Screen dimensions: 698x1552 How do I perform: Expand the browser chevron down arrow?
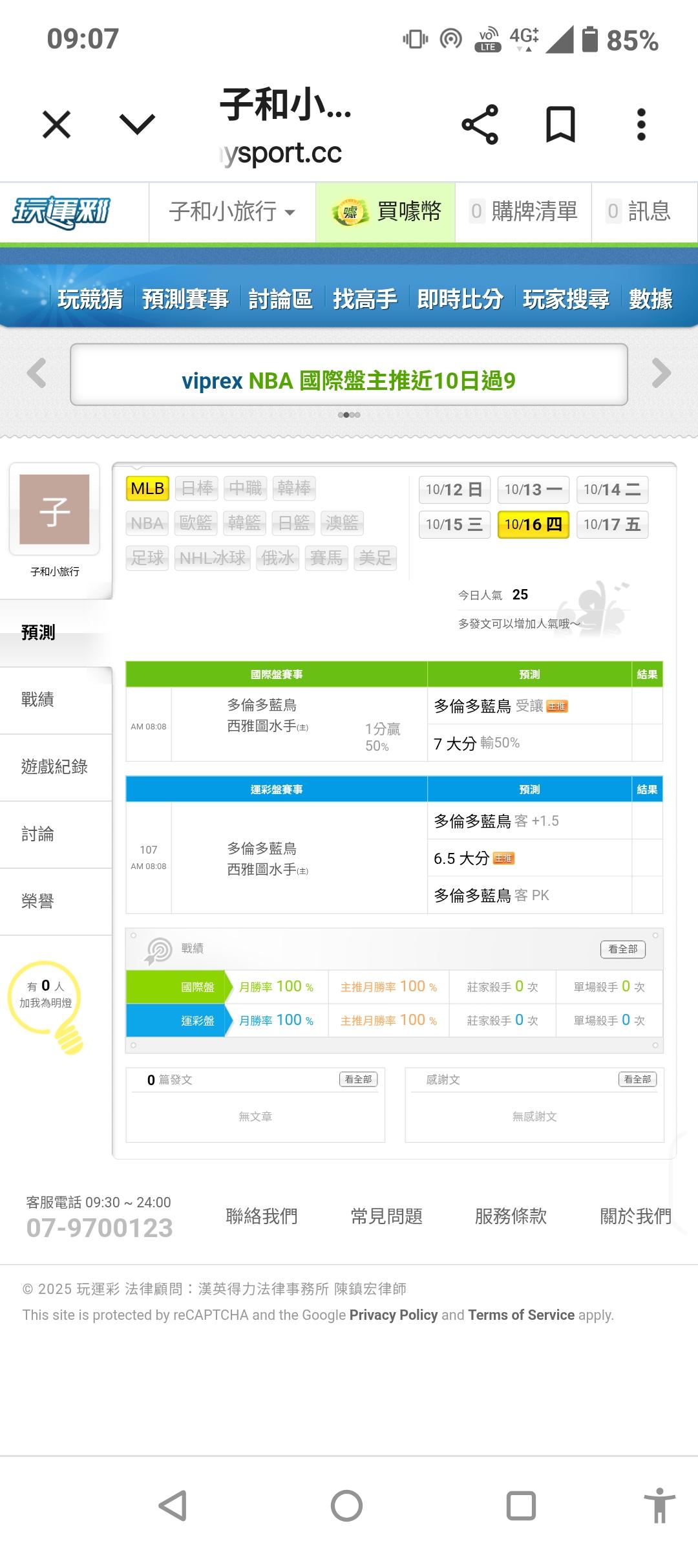click(x=138, y=124)
